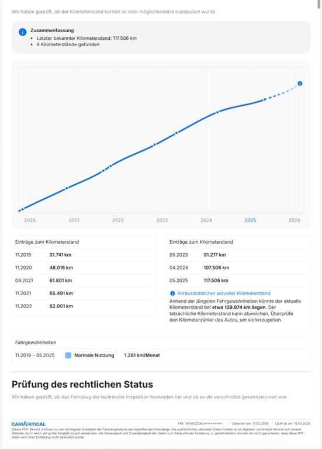
Task: Select the 11.2019 mileage entry row
Action: (x=84, y=255)
